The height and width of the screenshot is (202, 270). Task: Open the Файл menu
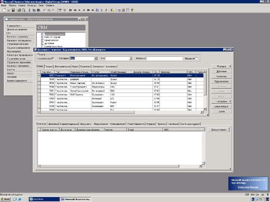(3, 6)
